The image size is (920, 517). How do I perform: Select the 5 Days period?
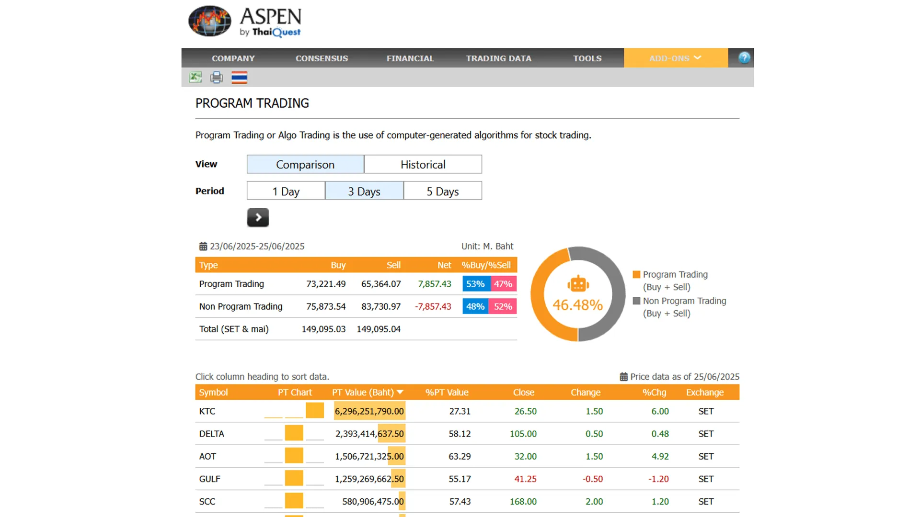coord(443,191)
